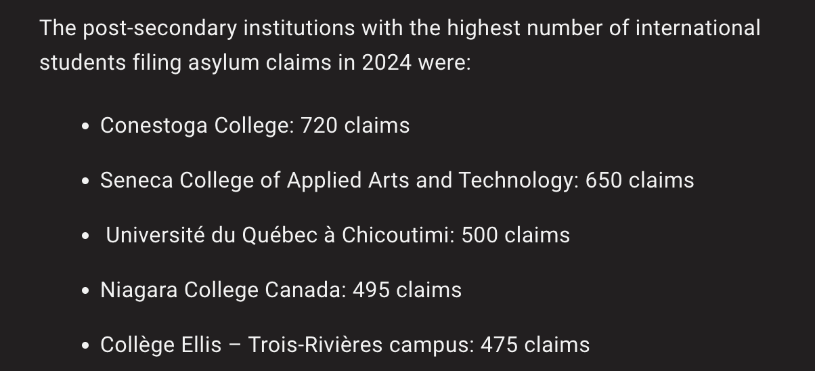Click the number 720 in the first item
Screen dimensions: 815x371
[319, 126]
